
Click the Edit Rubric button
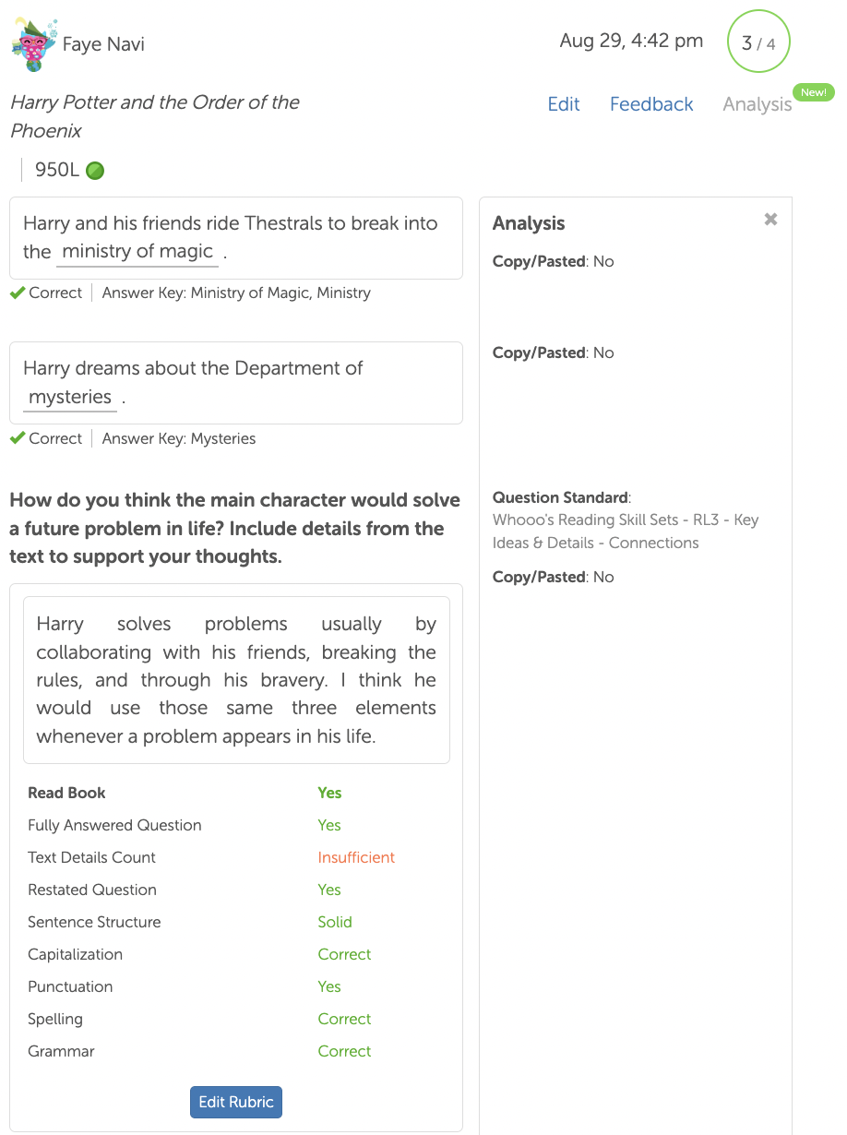236,1102
